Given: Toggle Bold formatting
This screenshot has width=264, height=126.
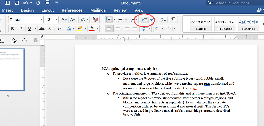Looking at the screenshot, I should 12,29.
